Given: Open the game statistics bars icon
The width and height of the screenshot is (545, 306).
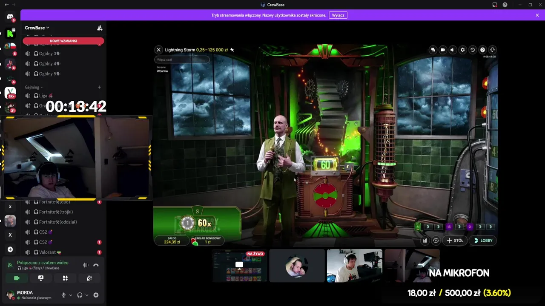Looking at the screenshot, I should 425,241.
